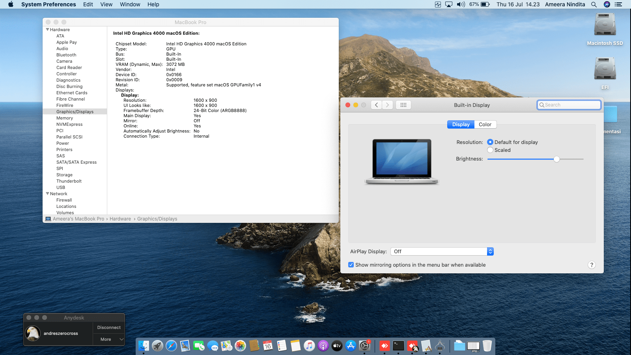Open the blue folder stack in Dock

coord(459,346)
